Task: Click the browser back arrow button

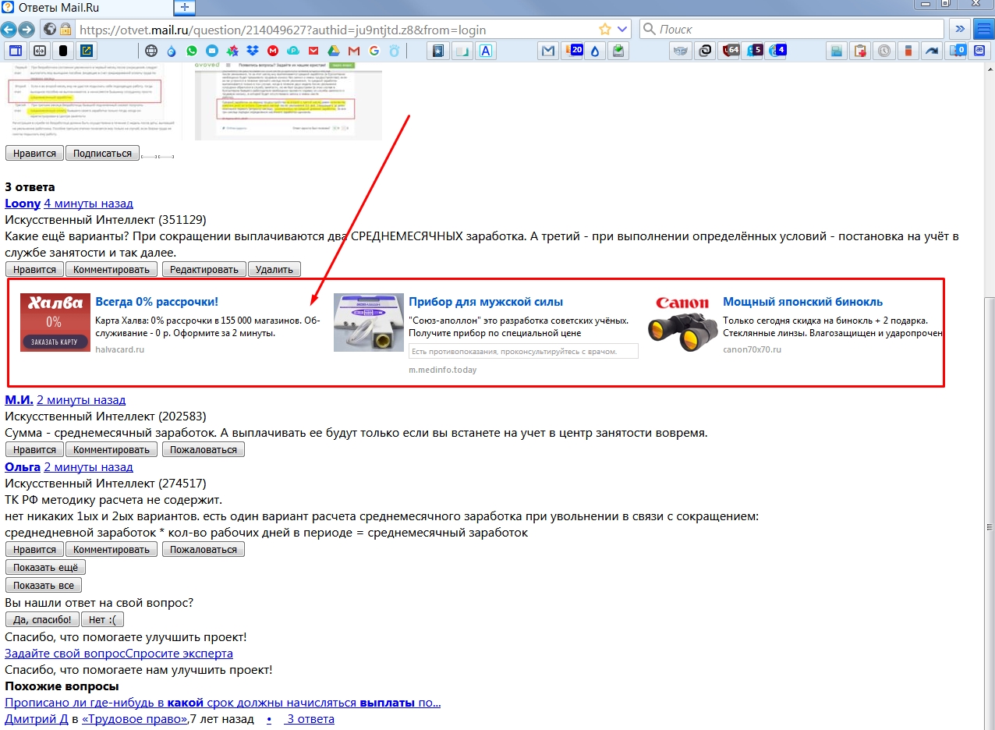Action: coord(9,30)
